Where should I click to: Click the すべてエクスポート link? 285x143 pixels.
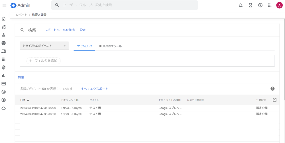pyautogui.click(x=94, y=89)
